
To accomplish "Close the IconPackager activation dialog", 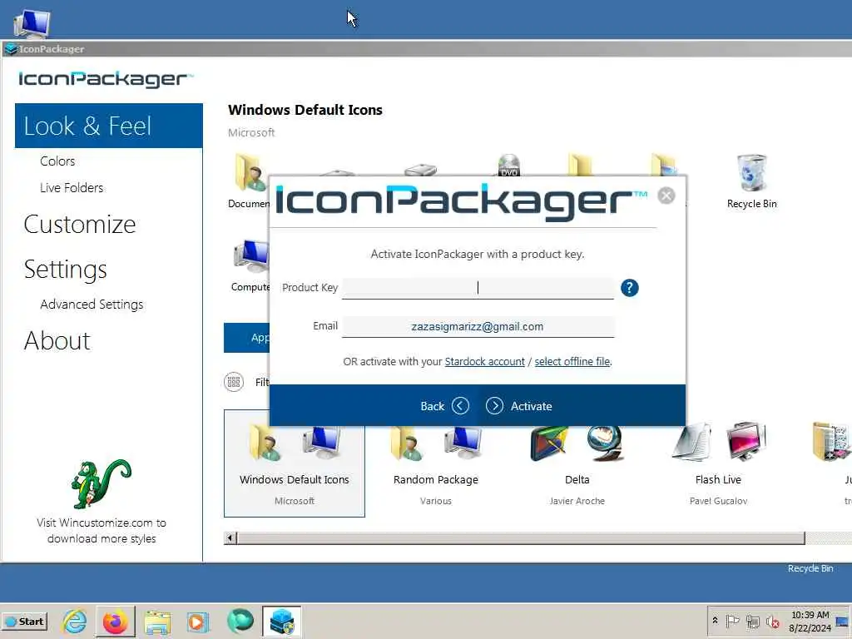I will pyautogui.click(x=666, y=196).
